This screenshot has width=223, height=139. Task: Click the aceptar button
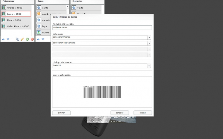click(143, 113)
